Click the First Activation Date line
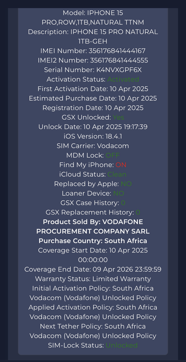186x362 pixels. [x=93, y=89]
